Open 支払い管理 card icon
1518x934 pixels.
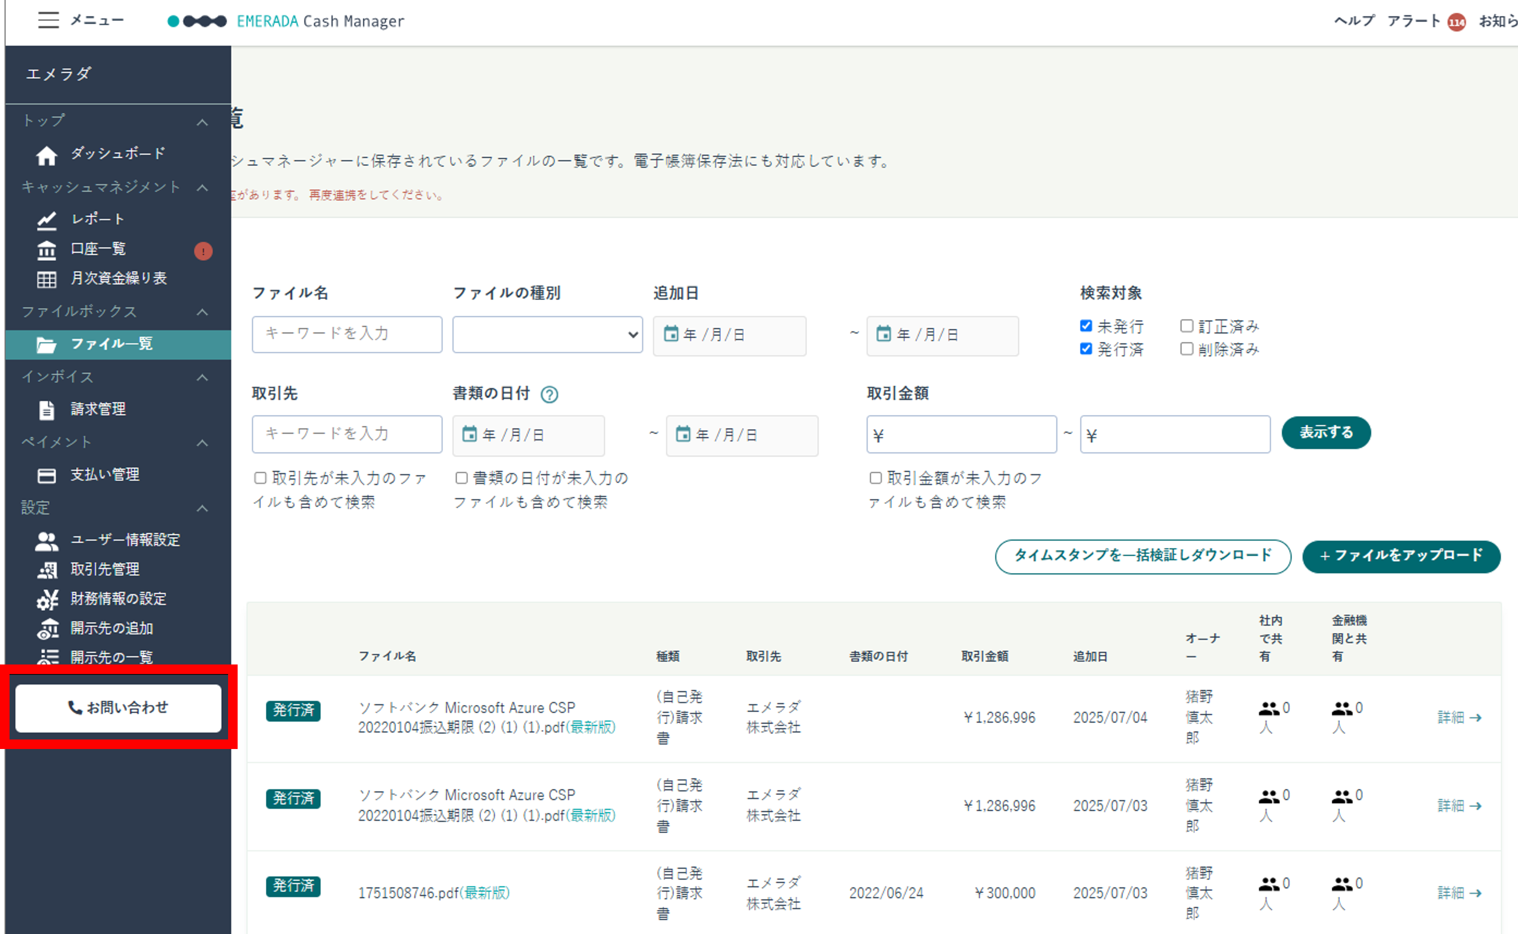coord(46,476)
